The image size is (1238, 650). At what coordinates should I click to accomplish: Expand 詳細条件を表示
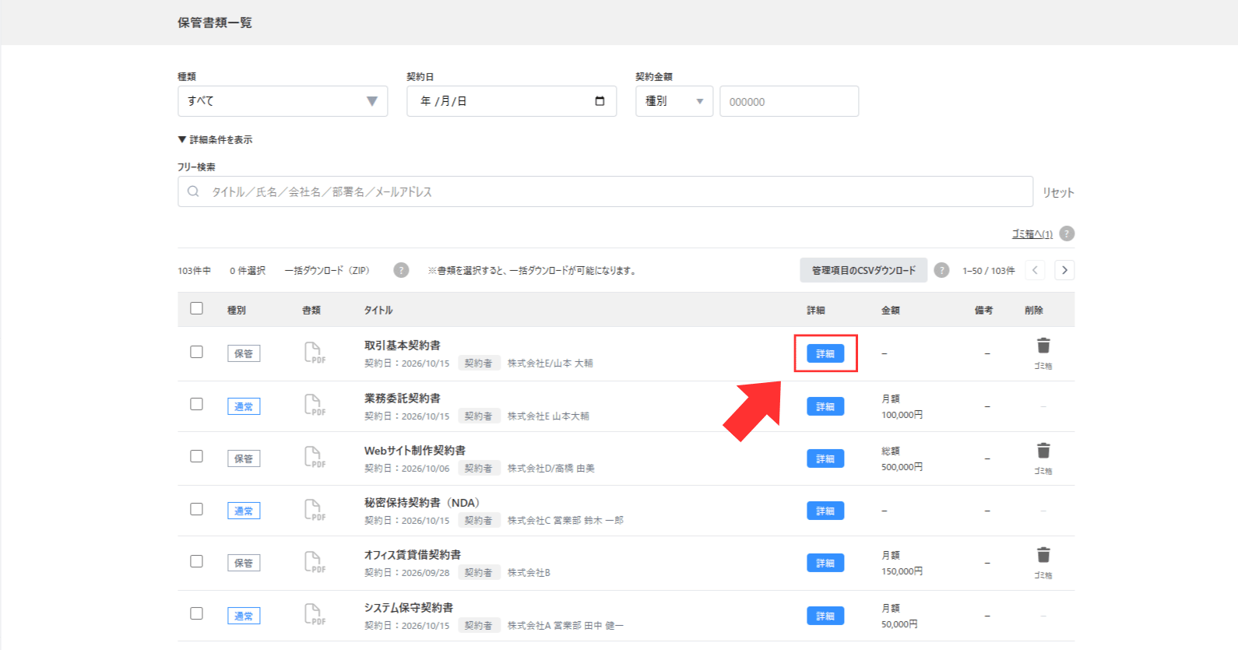215,140
